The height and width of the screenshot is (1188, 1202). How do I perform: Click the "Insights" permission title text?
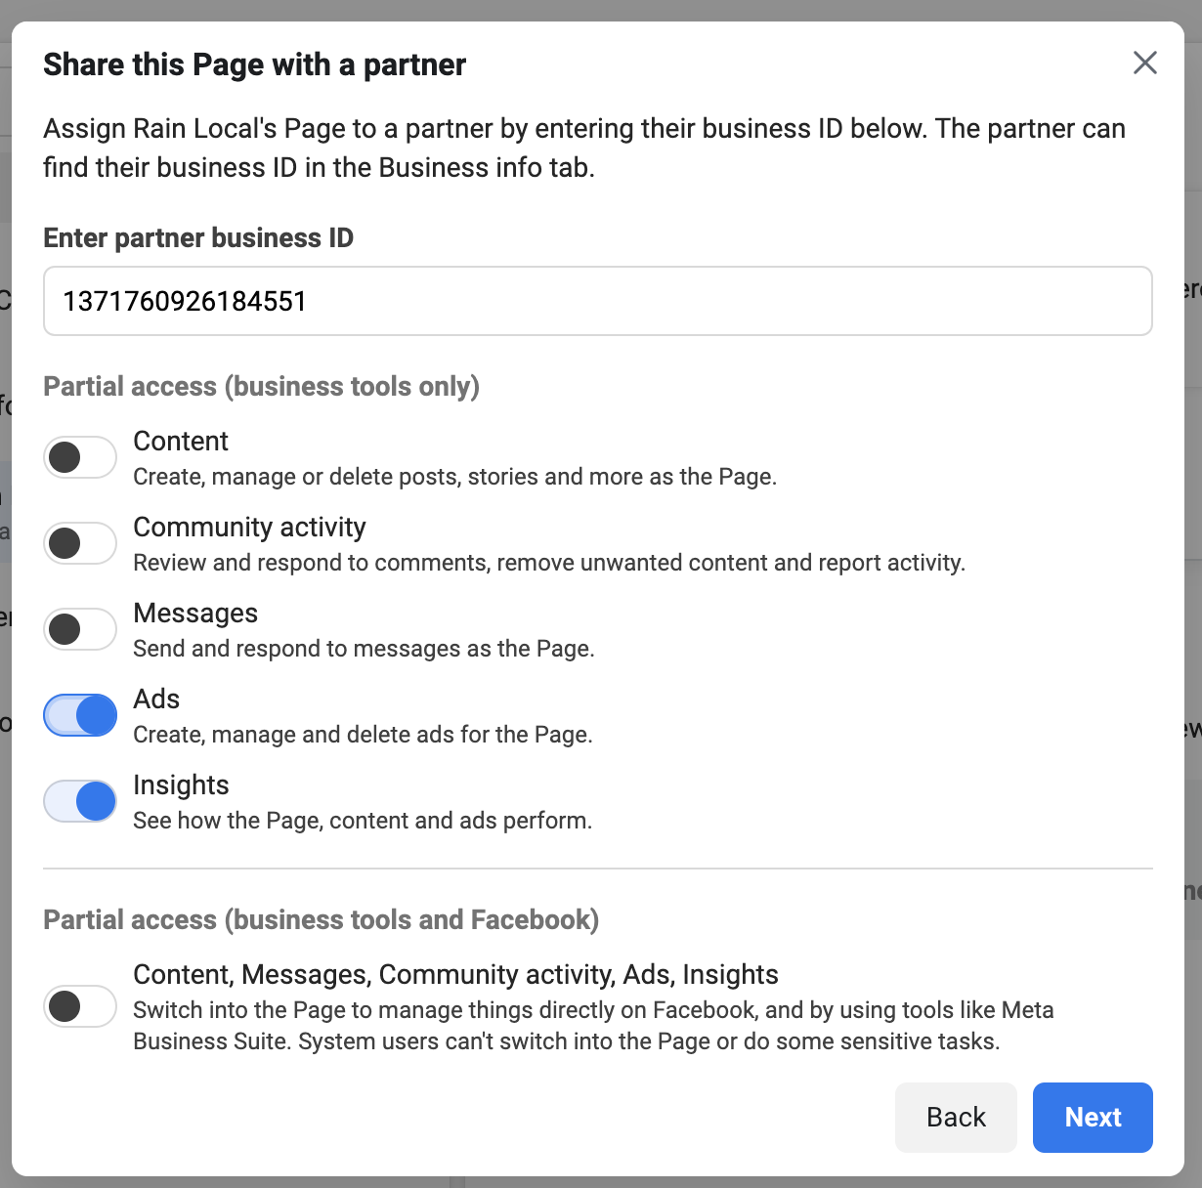[x=181, y=785]
